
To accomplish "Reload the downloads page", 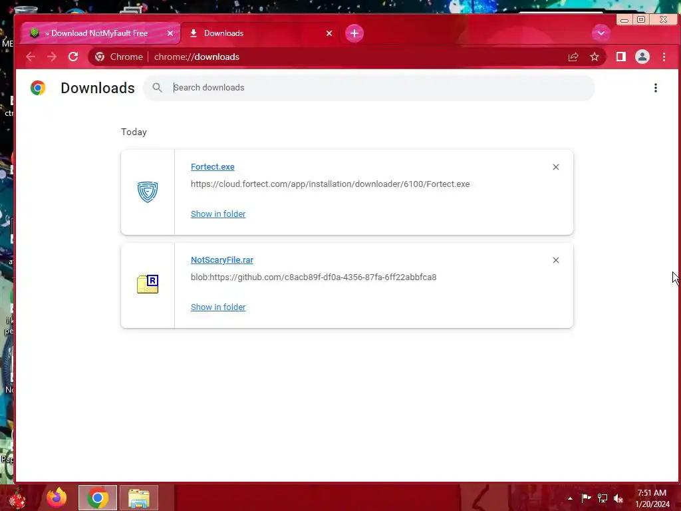I will coord(73,57).
